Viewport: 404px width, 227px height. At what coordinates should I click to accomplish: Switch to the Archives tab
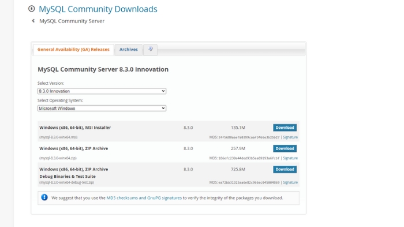click(x=129, y=49)
